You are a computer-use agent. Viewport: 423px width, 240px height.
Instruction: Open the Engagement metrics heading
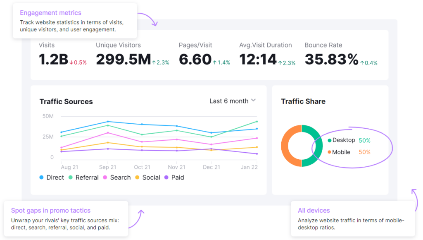tap(50, 13)
